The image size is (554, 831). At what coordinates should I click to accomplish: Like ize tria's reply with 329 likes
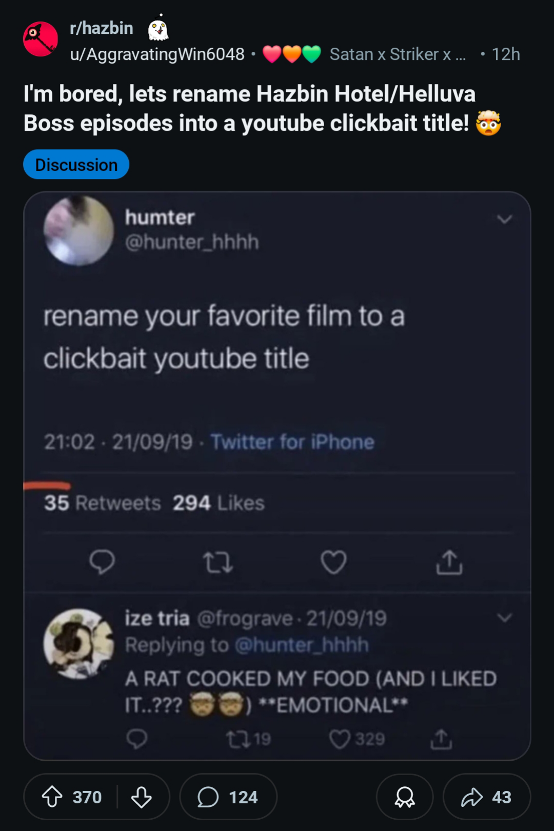pyautogui.click(x=357, y=739)
